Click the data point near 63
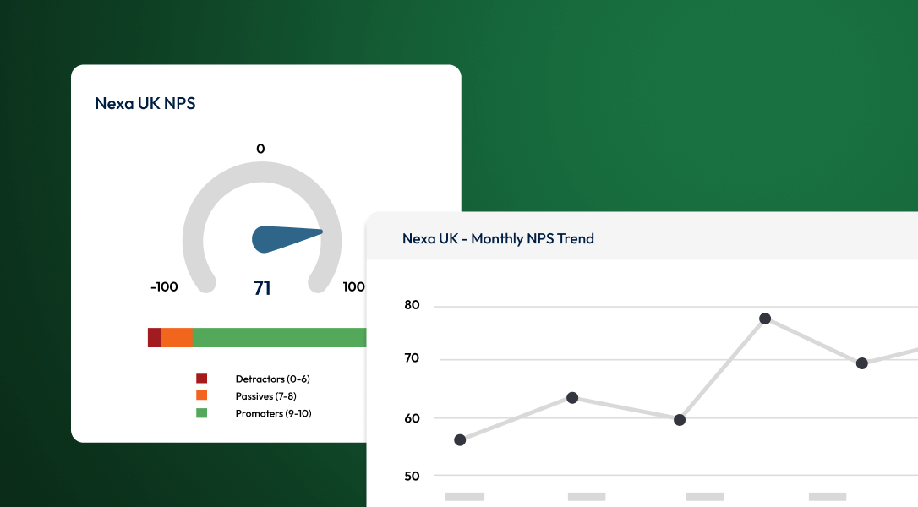Image resolution: width=918 pixels, height=507 pixels. [573, 396]
